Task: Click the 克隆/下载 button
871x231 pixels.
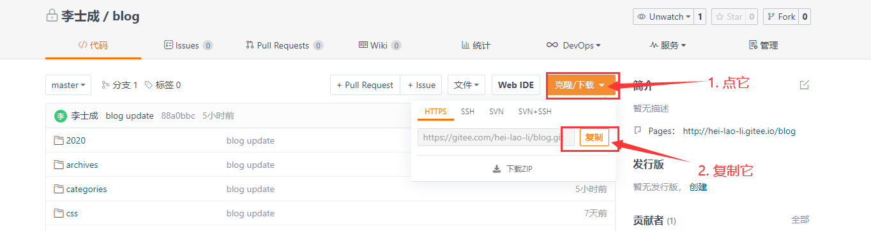Action: click(581, 85)
